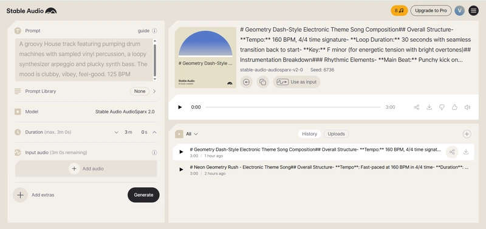Screen dimensions: 486x229
Task: Click the reuse prompt back-arrow icon
Action: [x=247, y=82]
